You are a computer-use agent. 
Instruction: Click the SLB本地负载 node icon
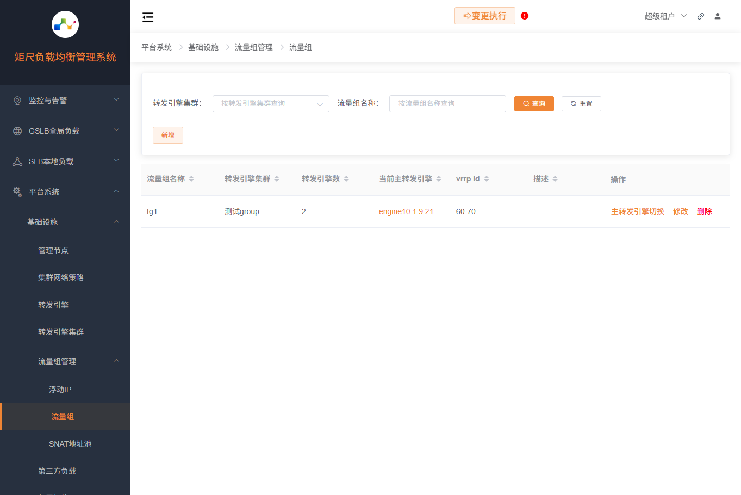pos(18,160)
